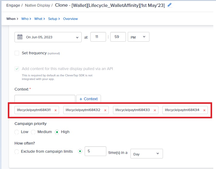This screenshot has width=216, height=169.
Task: Open the On Jun 05, 2023 date dropdown
Action: point(48,37)
